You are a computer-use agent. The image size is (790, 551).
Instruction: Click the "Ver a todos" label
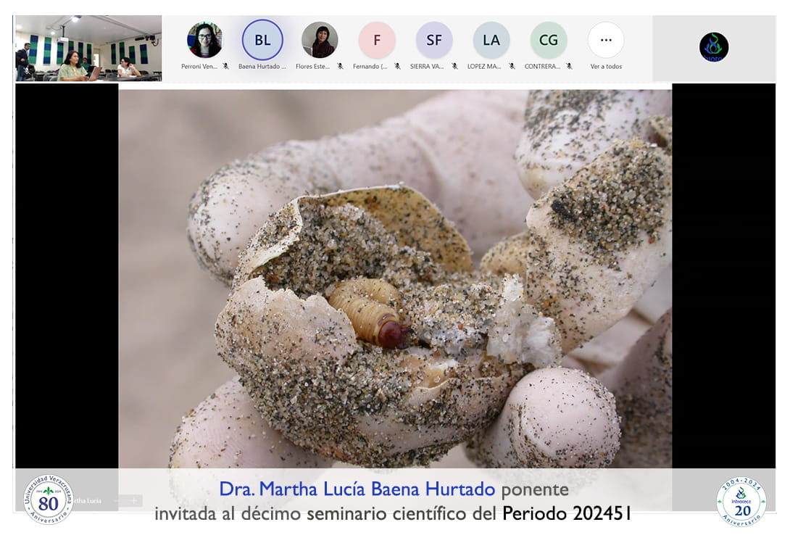click(x=606, y=66)
